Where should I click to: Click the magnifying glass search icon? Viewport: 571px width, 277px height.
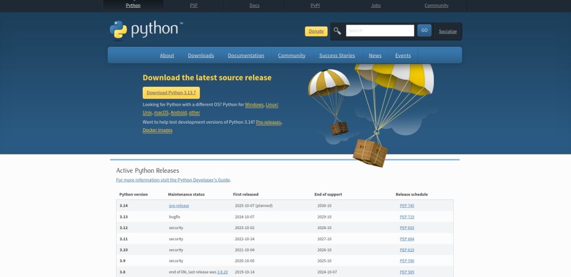tap(337, 31)
